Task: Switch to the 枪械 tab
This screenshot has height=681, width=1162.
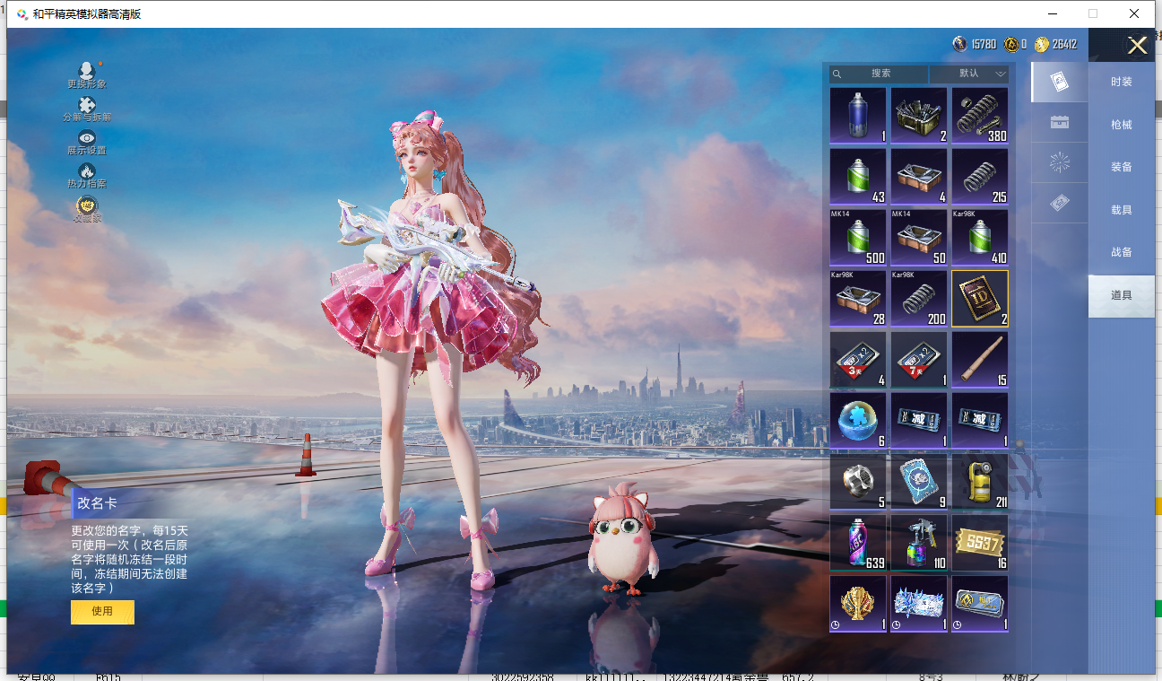Action: tap(1121, 125)
